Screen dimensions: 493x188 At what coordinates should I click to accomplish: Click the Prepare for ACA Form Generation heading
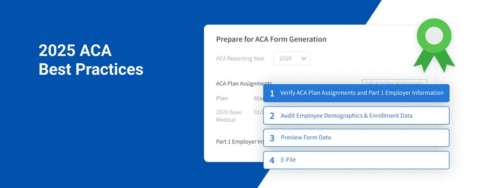[271, 39]
